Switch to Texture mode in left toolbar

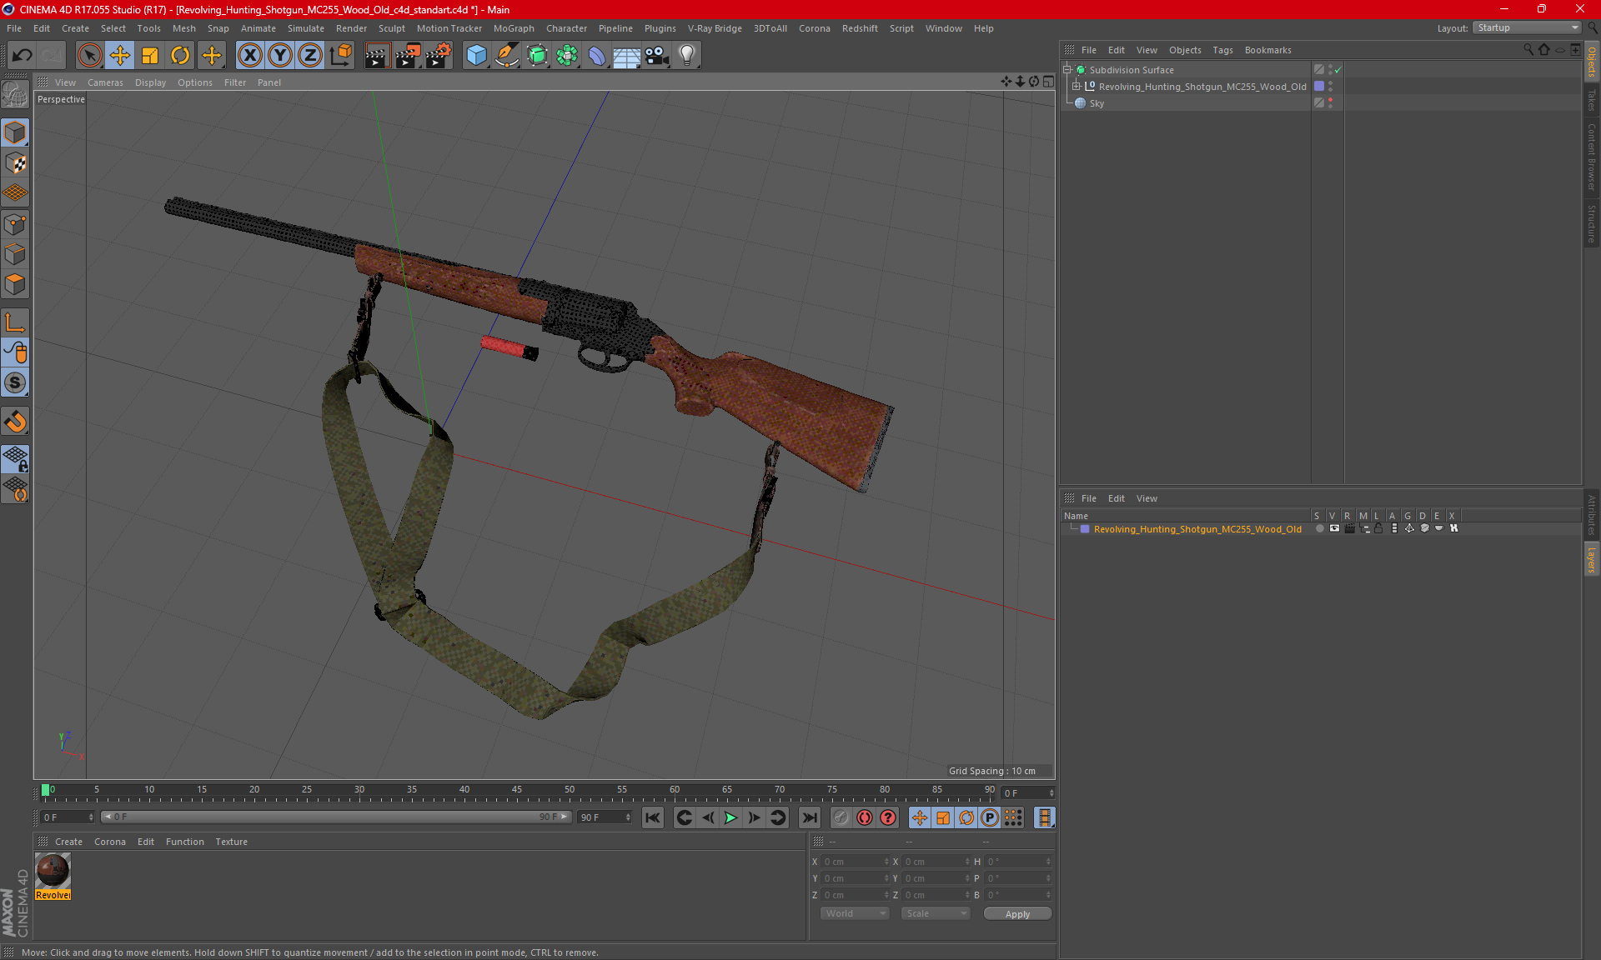click(15, 162)
